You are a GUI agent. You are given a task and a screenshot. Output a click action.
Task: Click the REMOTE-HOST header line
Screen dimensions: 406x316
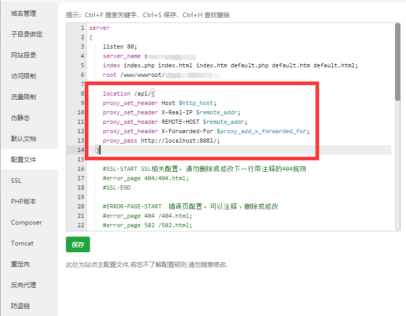(x=175, y=122)
